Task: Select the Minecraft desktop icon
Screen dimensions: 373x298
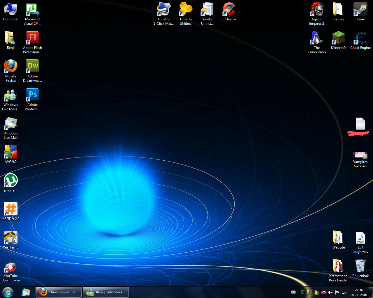Action: (x=338, y=38)
